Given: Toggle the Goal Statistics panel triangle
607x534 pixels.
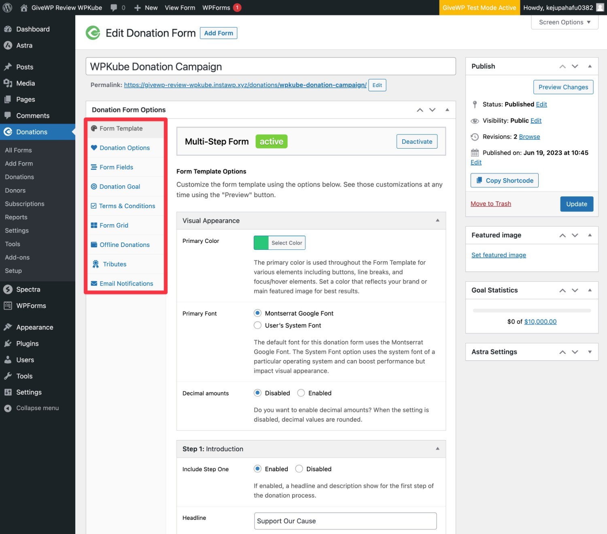Looking at the screenshot, I should pos(590,290).
